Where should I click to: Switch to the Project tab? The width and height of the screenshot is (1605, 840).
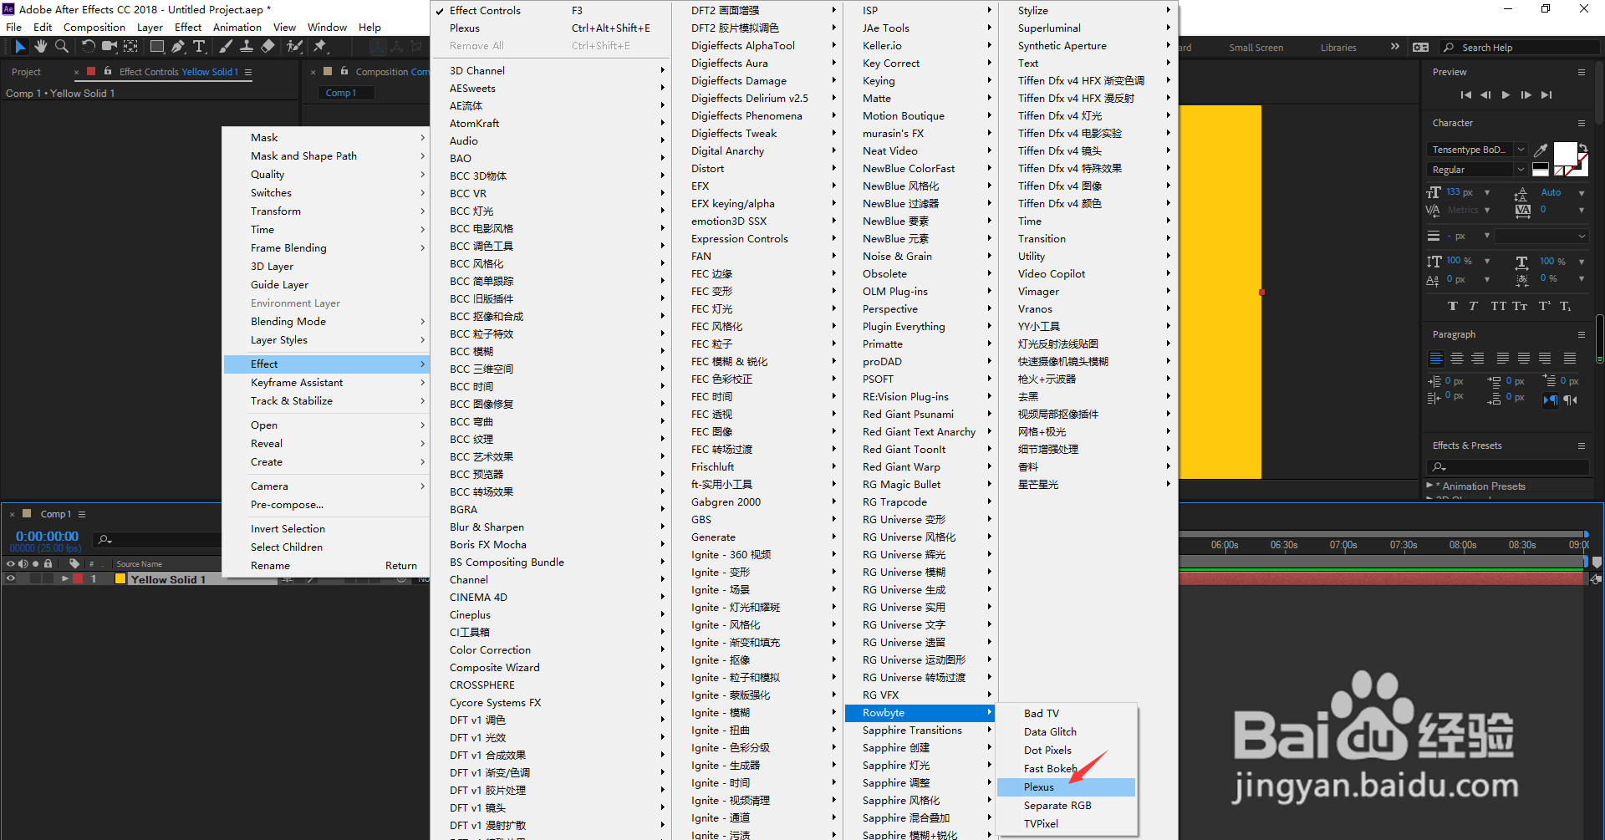tap(26, 72)
